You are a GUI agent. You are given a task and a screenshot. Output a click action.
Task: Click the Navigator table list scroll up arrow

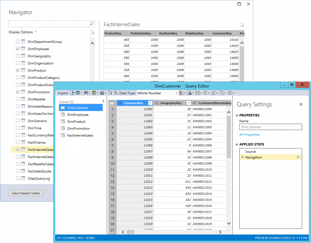92,43
